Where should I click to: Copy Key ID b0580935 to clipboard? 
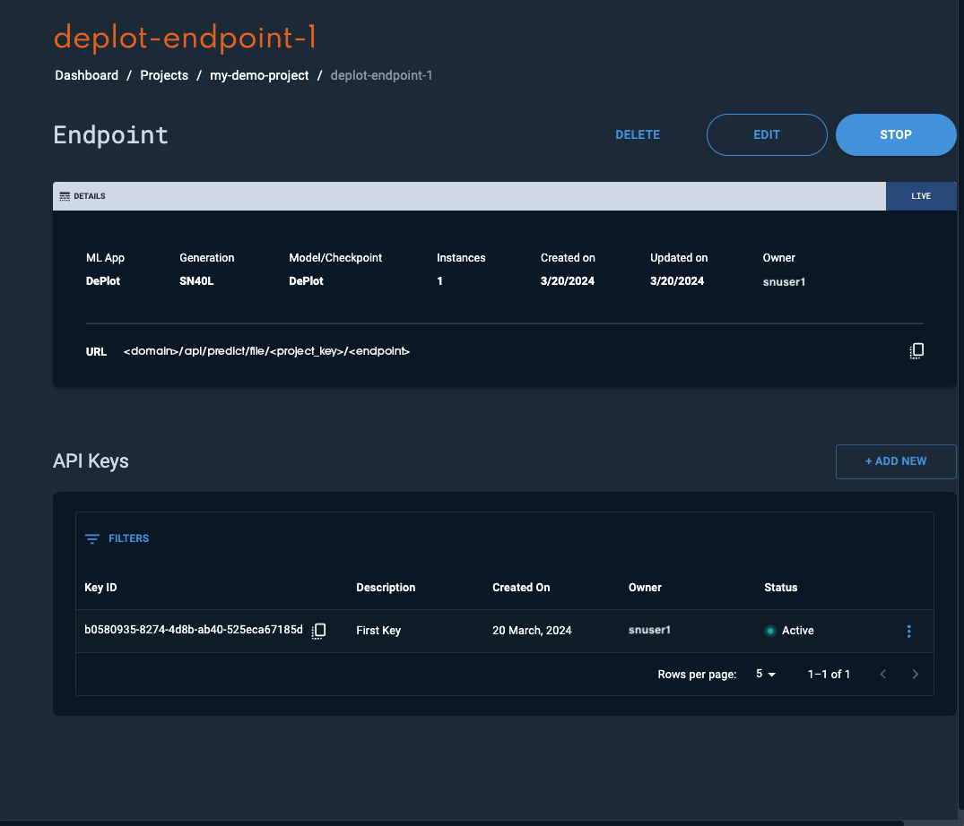[318, 631]
